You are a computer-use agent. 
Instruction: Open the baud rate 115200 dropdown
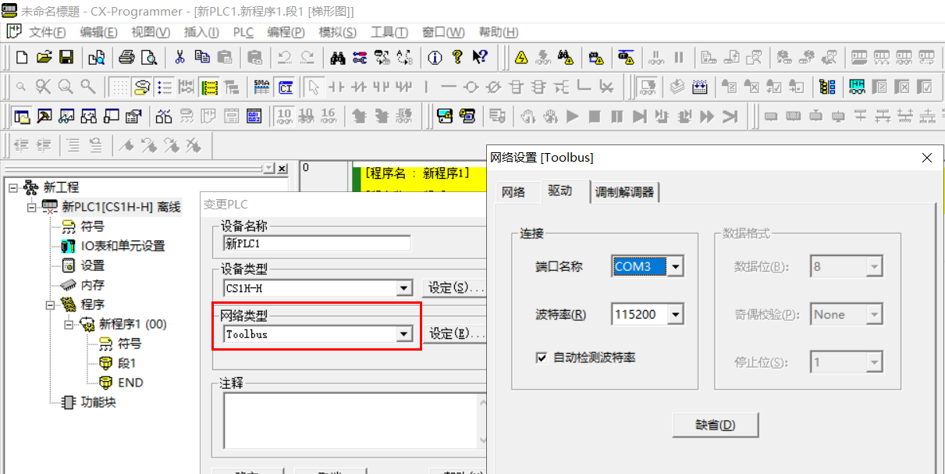[x=676, y=315]
